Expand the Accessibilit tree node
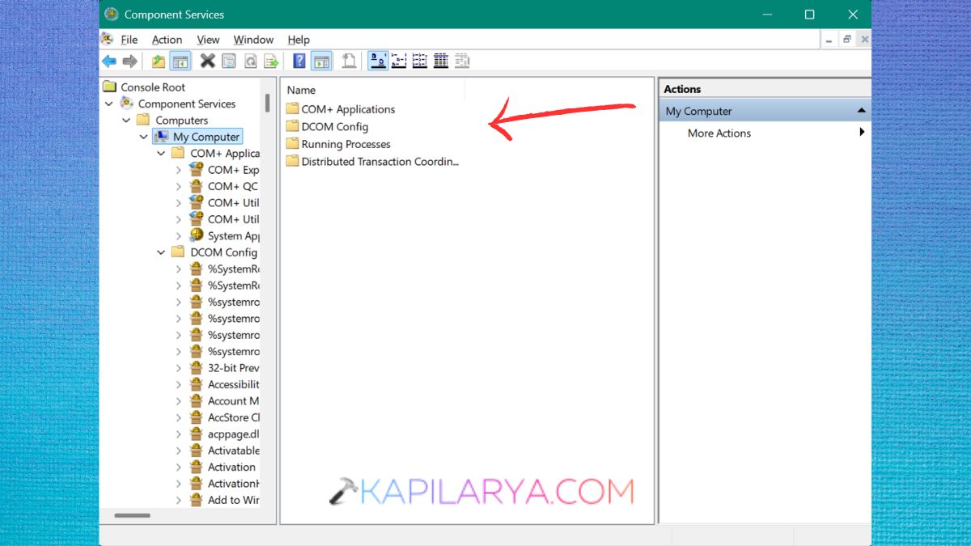 (x=179, y=384)
